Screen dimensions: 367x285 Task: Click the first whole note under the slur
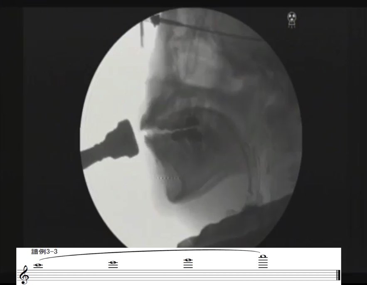(x=38, y=265)
